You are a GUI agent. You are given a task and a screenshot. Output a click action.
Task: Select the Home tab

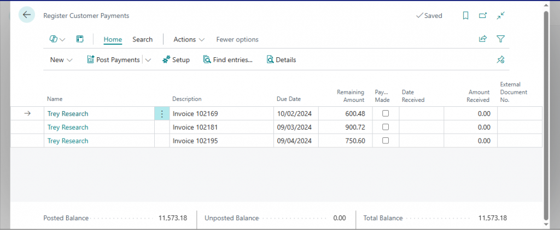pos(113,39)
